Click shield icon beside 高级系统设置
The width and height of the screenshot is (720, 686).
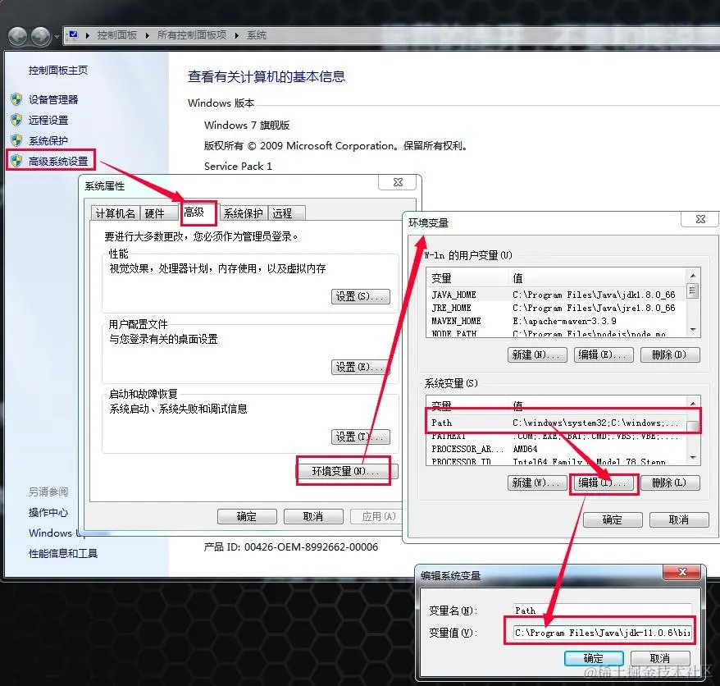(x=16, y=161)
